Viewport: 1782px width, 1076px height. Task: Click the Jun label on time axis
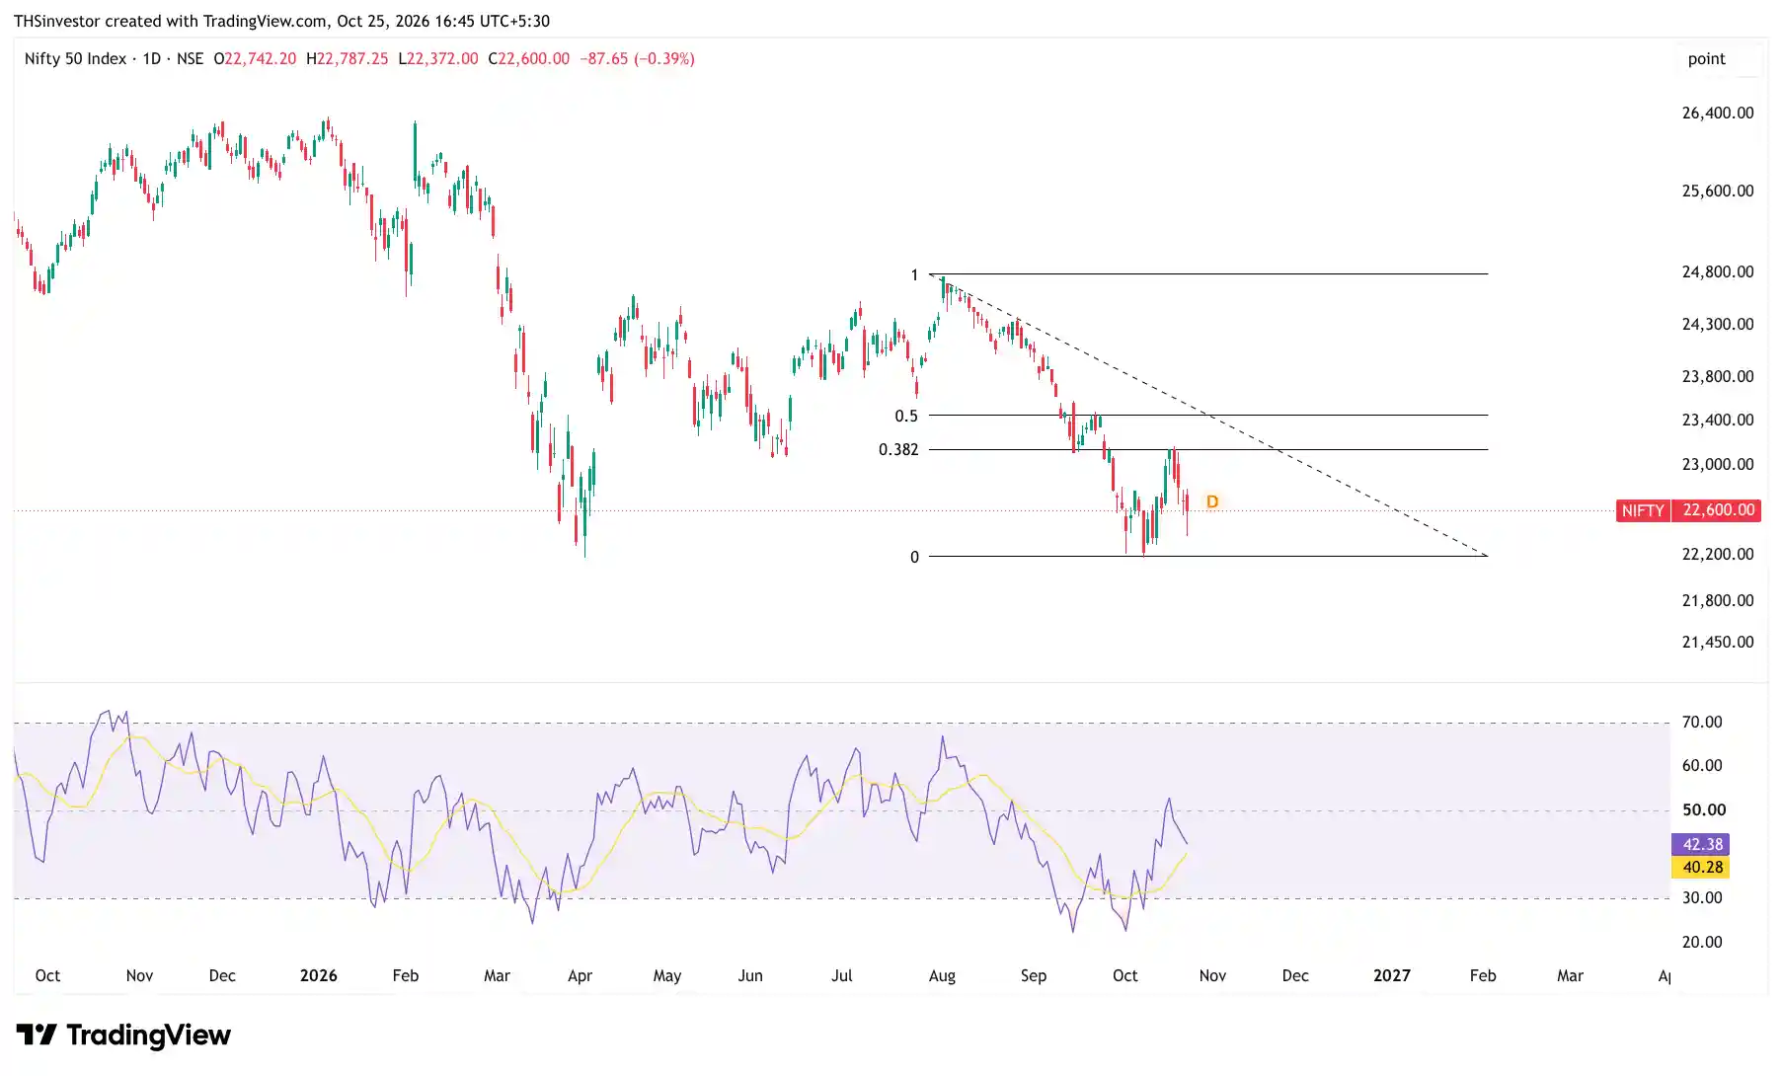pos(750,975)
